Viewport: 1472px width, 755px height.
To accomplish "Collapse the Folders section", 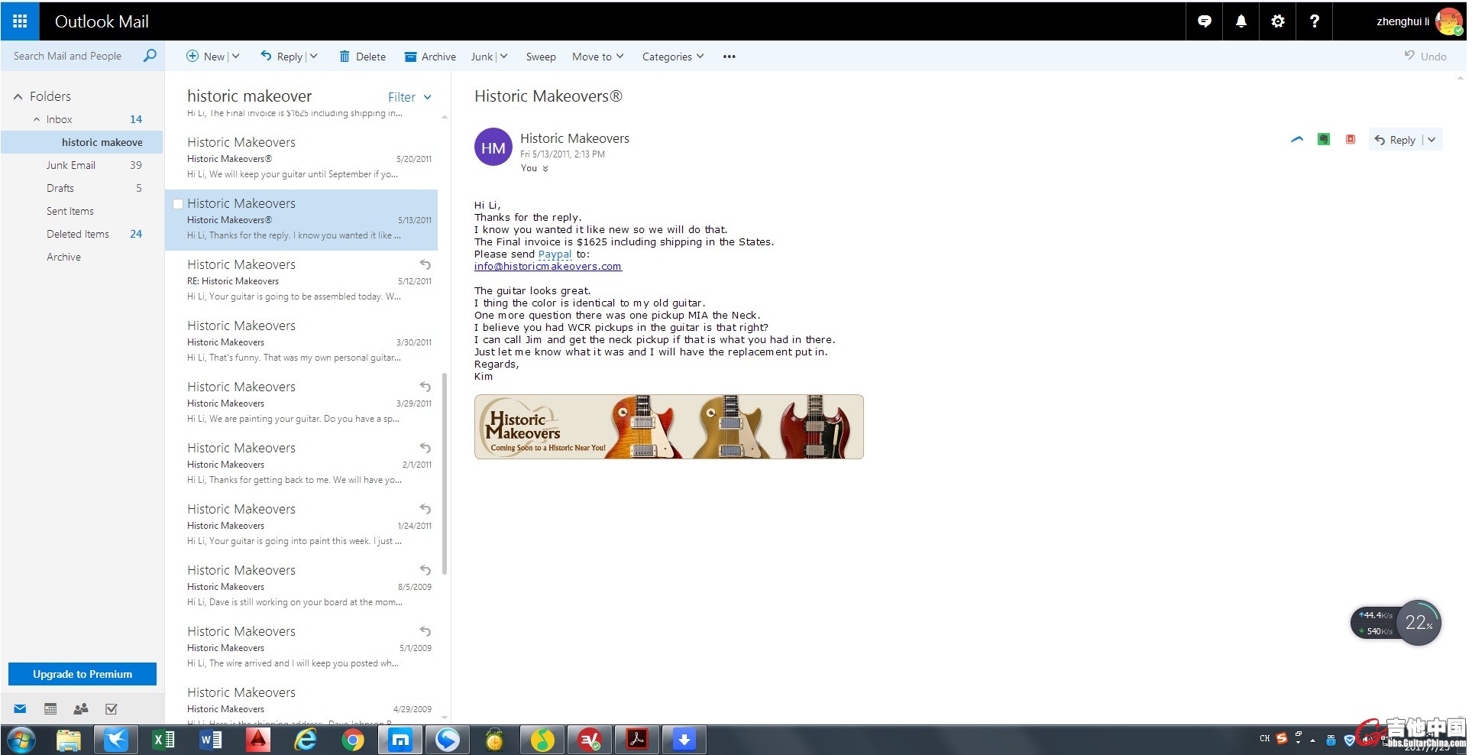I will (18, 96).
